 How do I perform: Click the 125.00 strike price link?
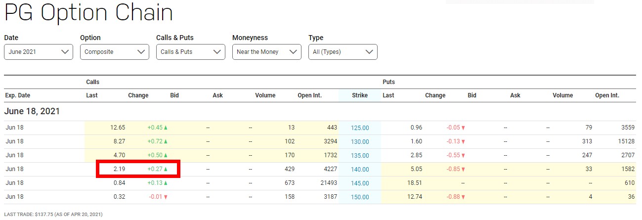click(360, 128)
